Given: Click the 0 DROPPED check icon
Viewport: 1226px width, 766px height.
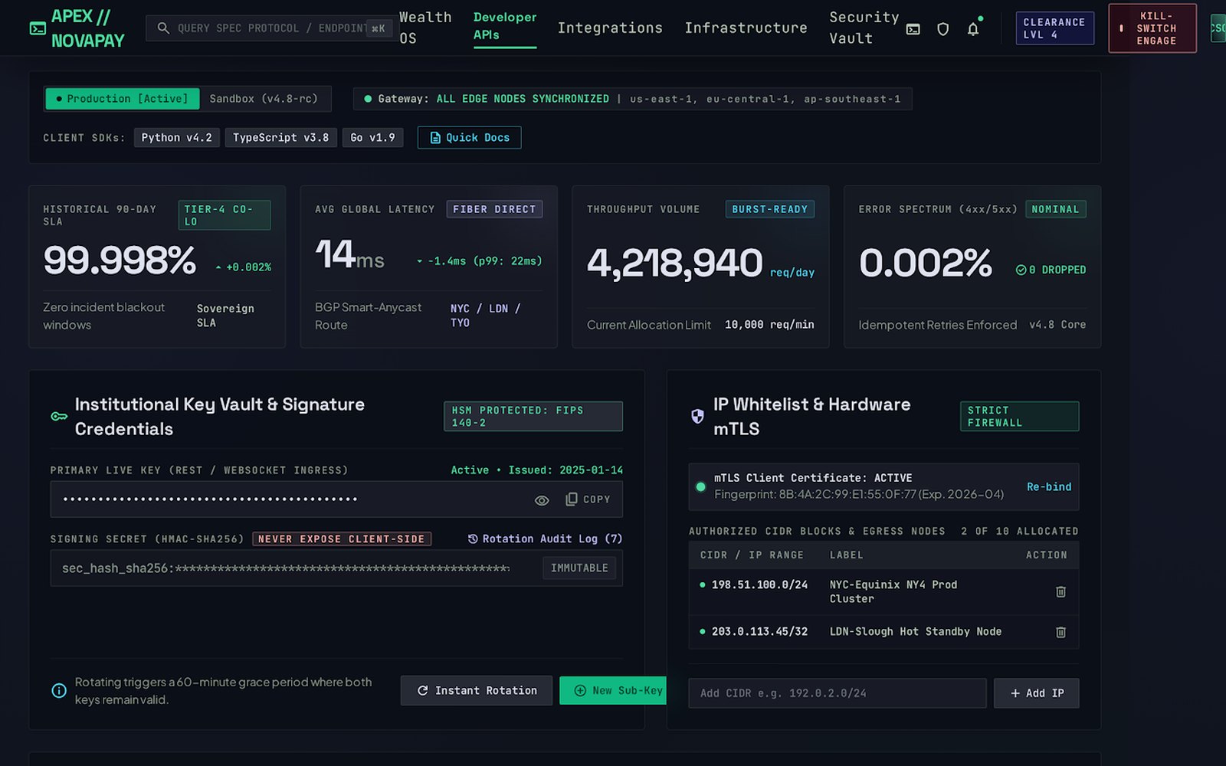Looking at the screenshot, I should 1021,270.
